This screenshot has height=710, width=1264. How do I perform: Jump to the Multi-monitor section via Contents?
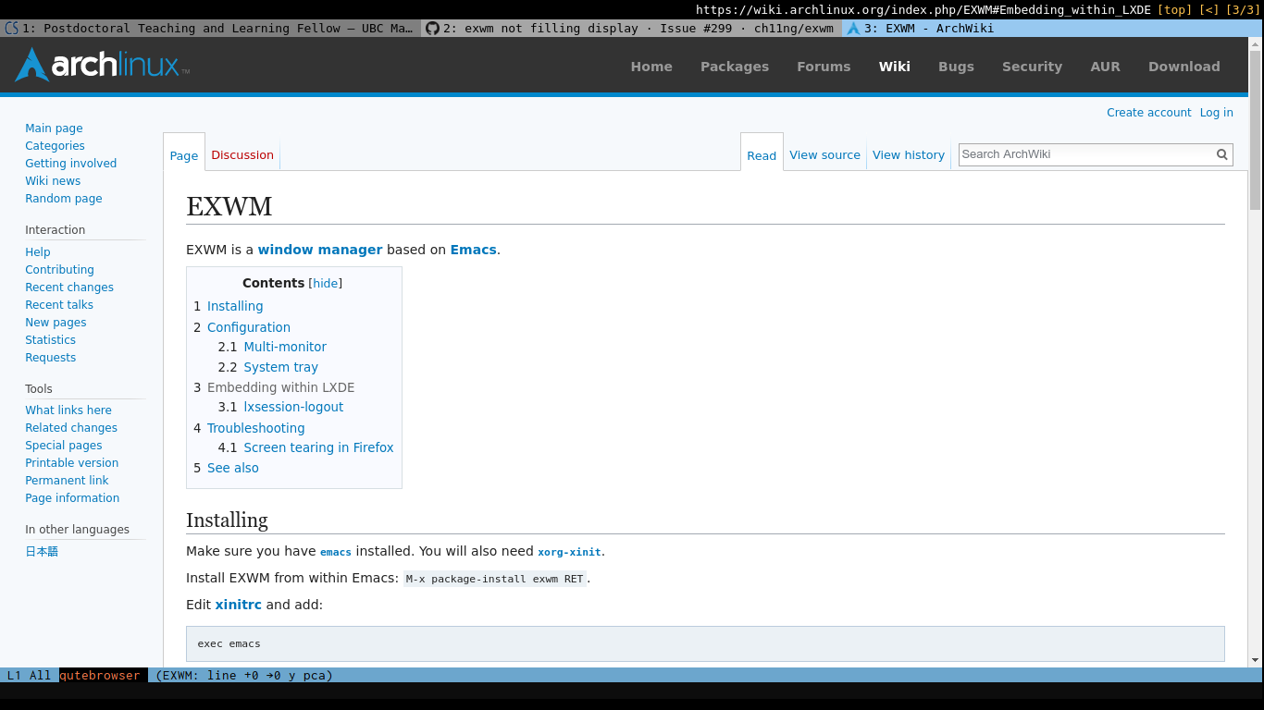click(285, 347)
